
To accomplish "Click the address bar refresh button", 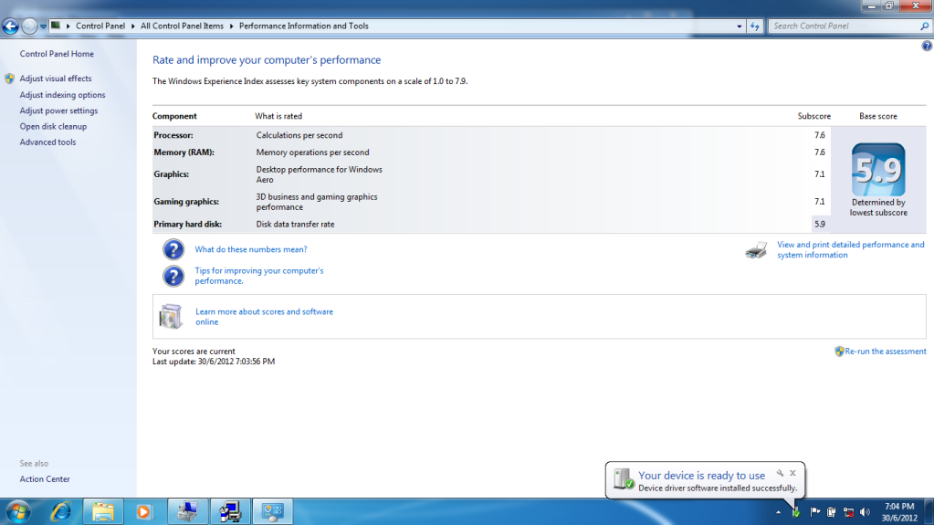I will tap(755, 26).
